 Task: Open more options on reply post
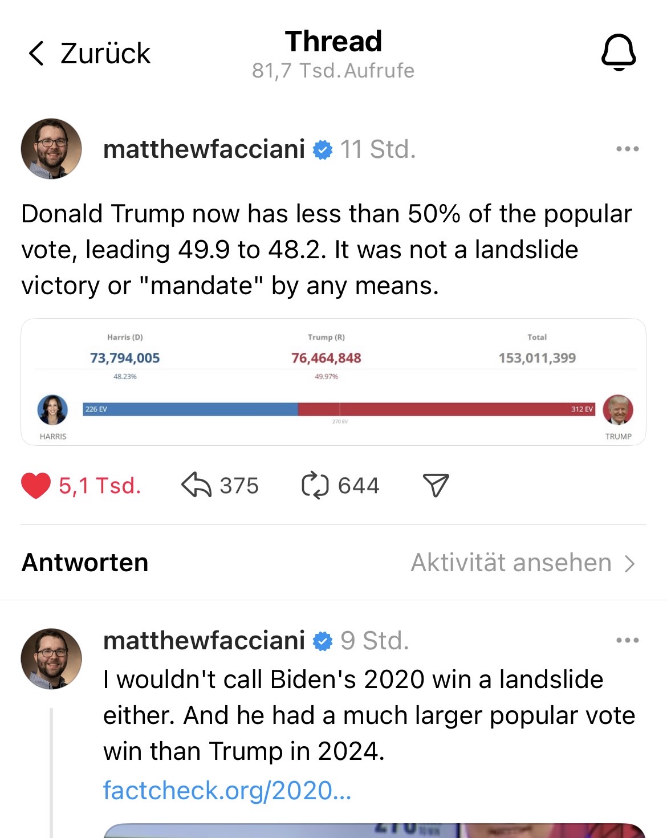[627, 641]
